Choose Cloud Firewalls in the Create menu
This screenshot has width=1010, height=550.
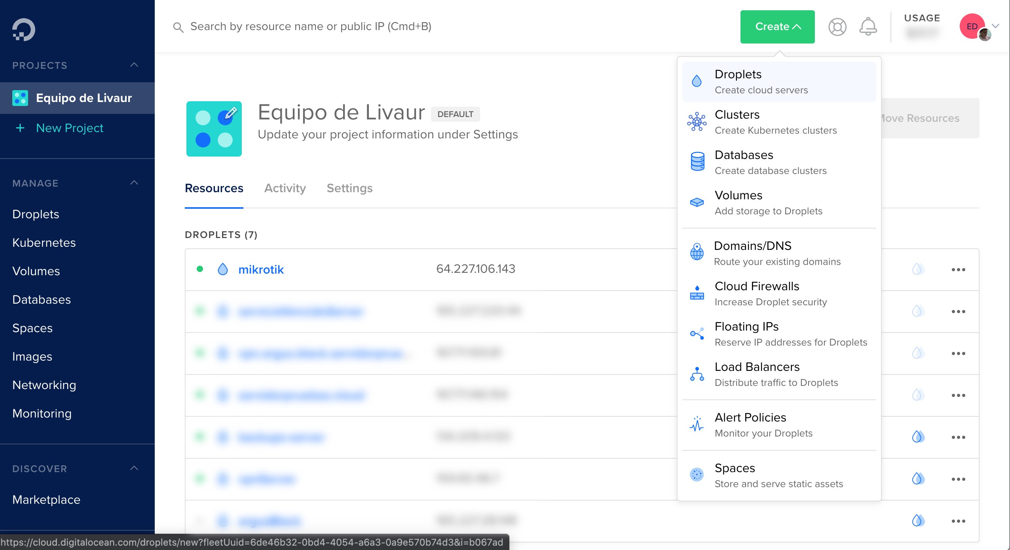(779, 294)
